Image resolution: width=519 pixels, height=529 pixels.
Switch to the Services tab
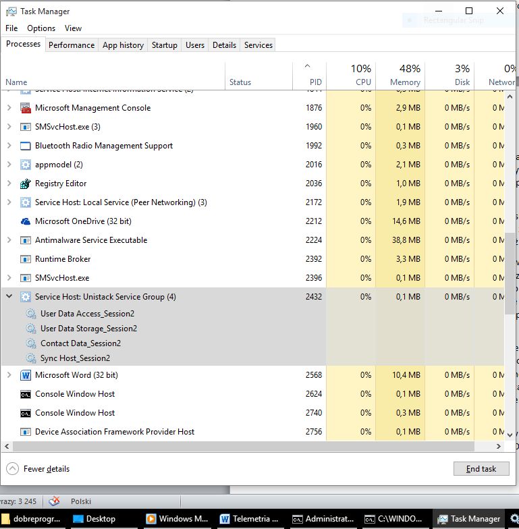point(258,45)
